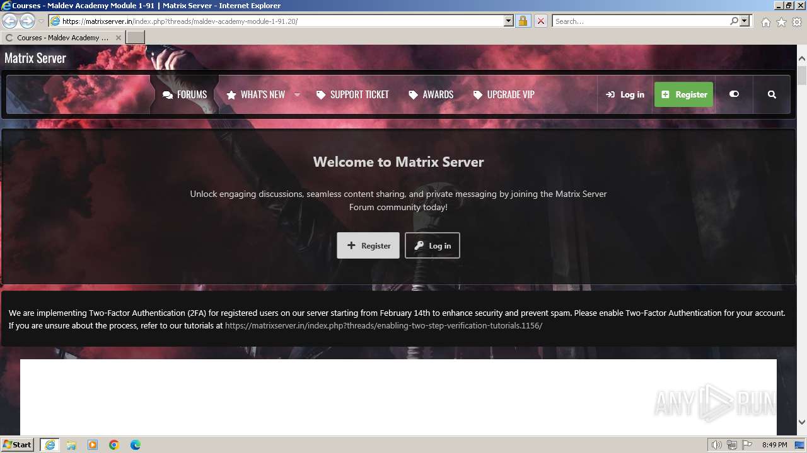
Task: Select the Courses - Maldev Academy tab
Action: 63,38
